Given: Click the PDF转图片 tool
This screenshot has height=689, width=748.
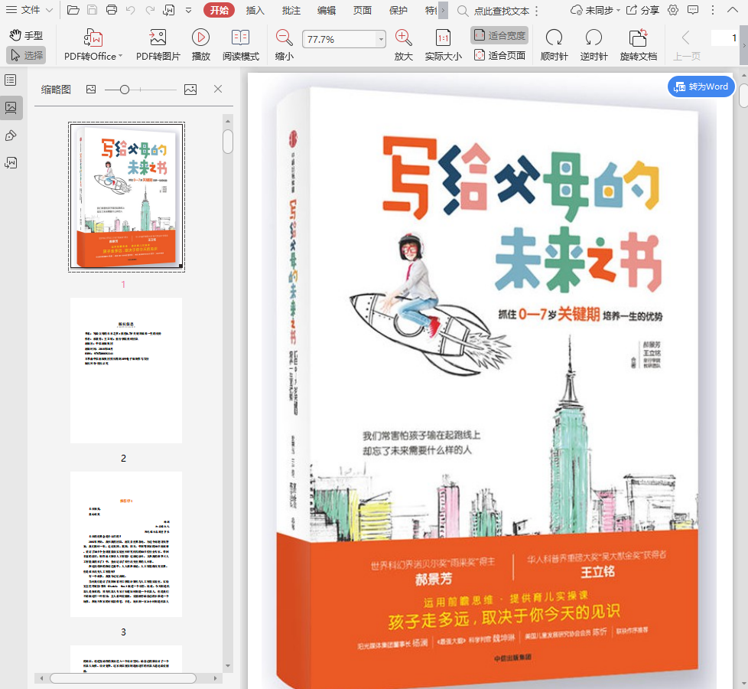Looking at the screenshot, I should (158, 45).
